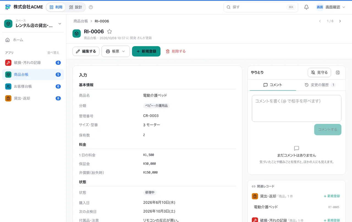Open 破損･汚れの記録 app in sidebar

[33, 63]
